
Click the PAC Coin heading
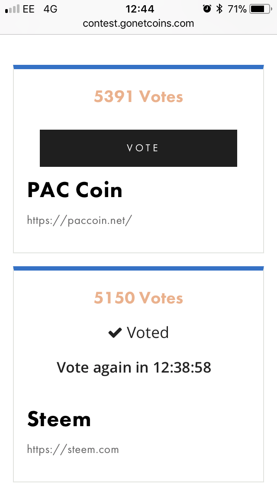pos(75,190)
